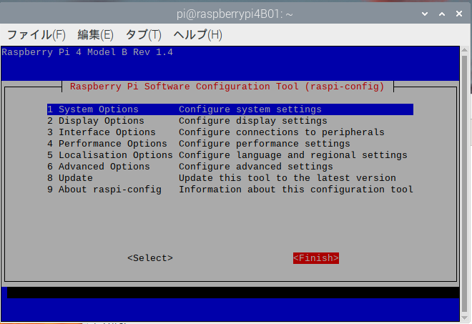The height and width of the screenshot is (324, 472).
Task: Click 'Update this tool to the latest version'
Action: point(287,178)
